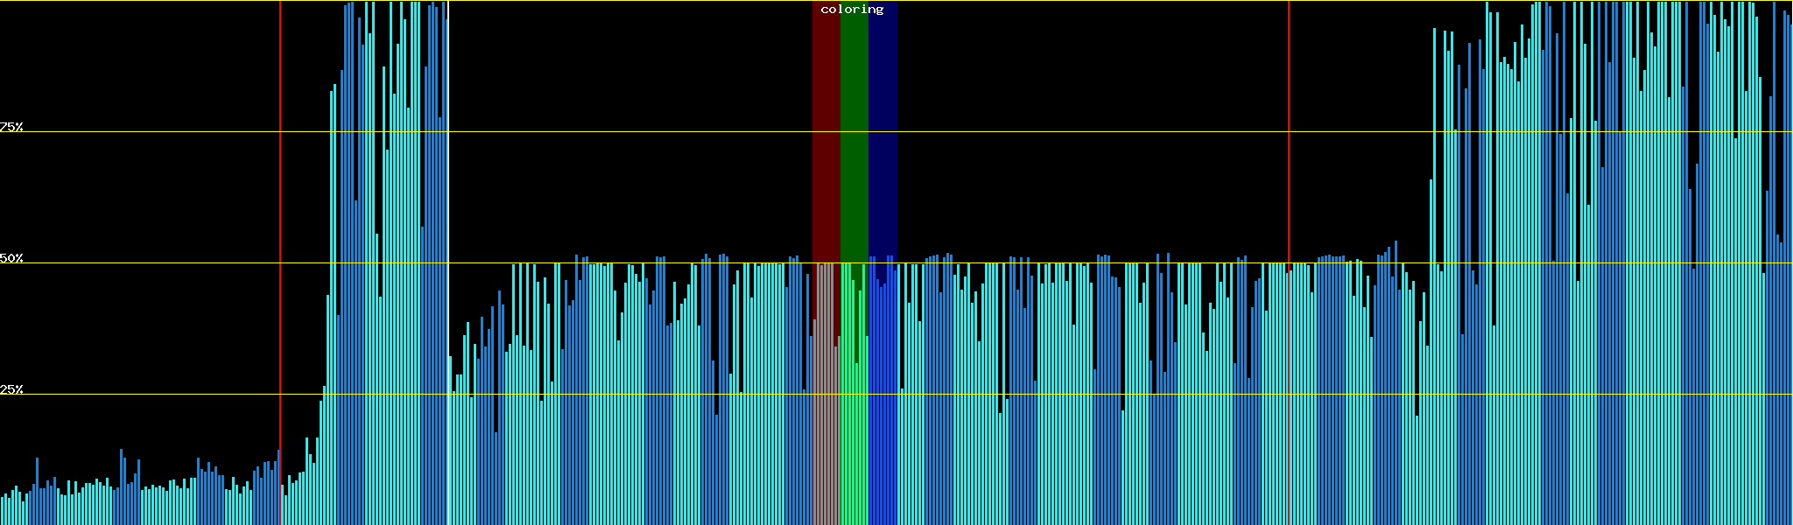Image resolution: width=1793 pixels, height=525 pixels.
Task: Click the "coloring" label at top
Action: coord(852,10)
